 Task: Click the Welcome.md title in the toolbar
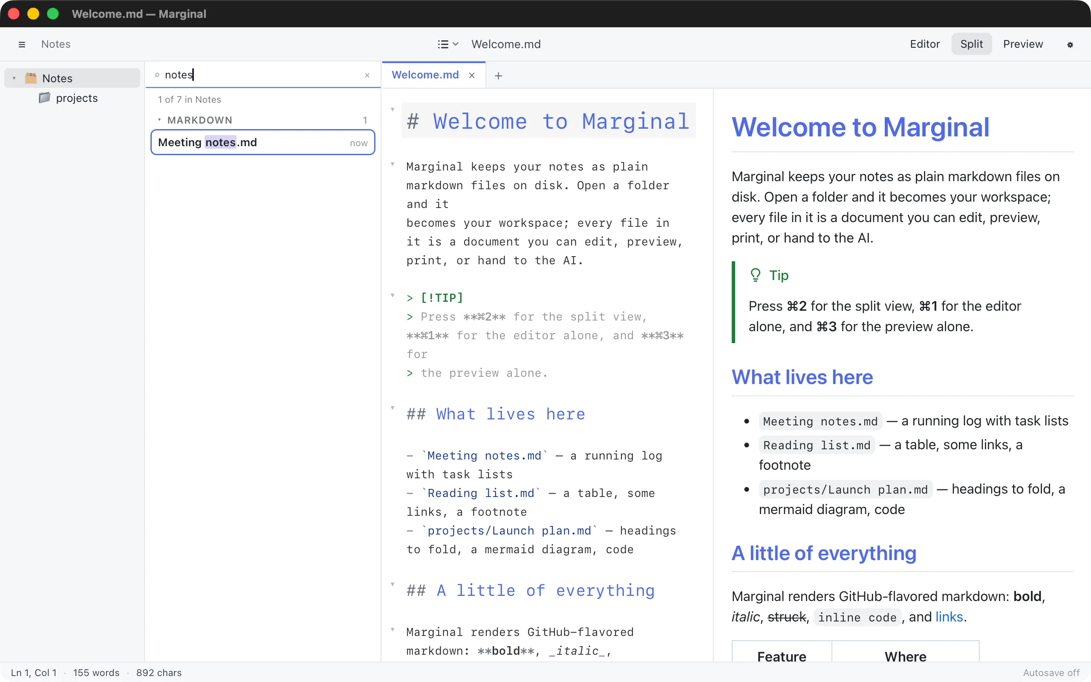506,44
